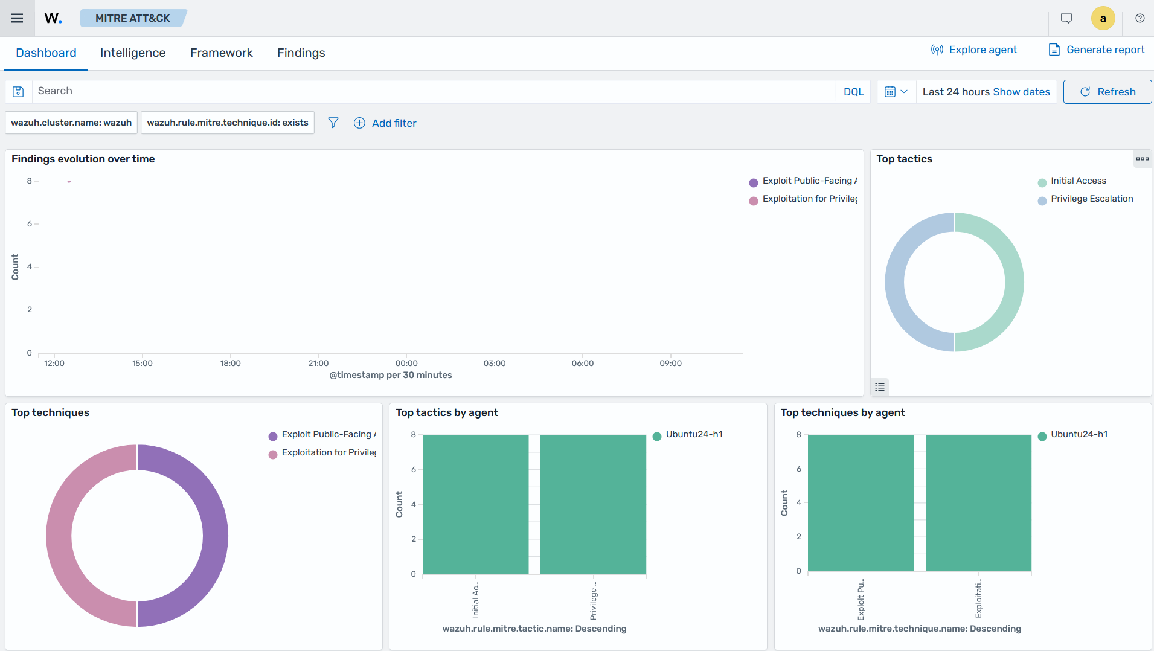This screenshot has height=651, width=1154.
Task: Click the purple segment of Top techniques donut
Action: click(x=216, y=536)
